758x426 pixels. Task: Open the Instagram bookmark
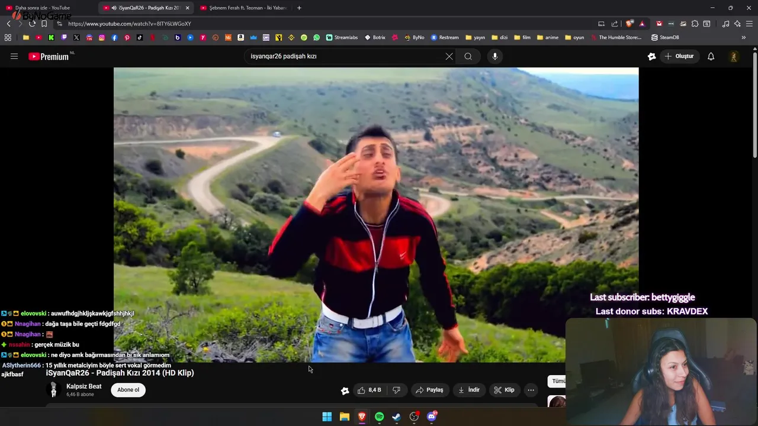(102, 37)
